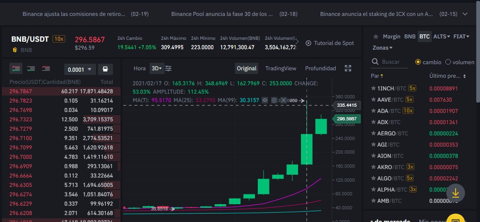480x222 pixels.
Task: Expand the Zonas dropdown
Action: coord(382,48)
